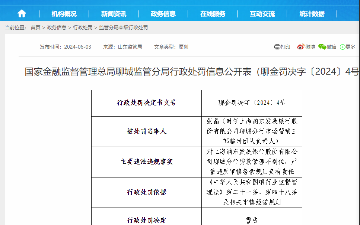Screen dimensions: 360x225
Task: Click the 首页 breadcrumb link
Action: pyautogui.click(x=35, y=27)
